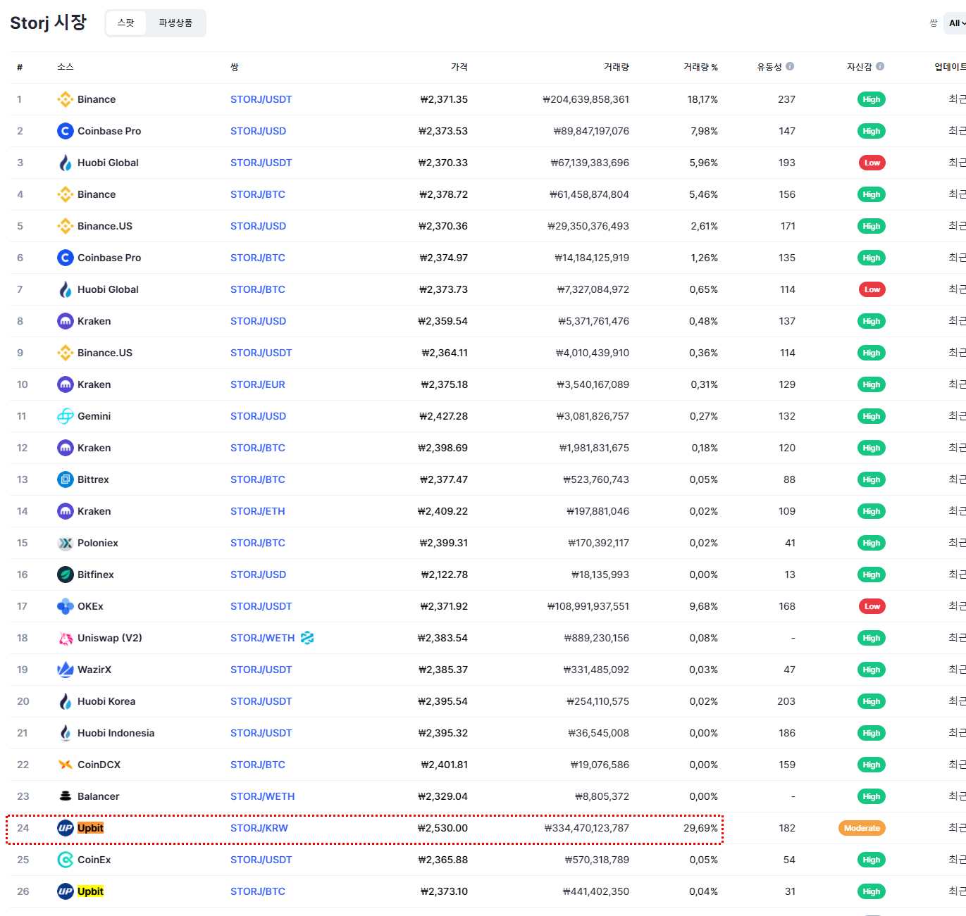Click the Kraken logo in row 10

pyautogui.click(x=66, y=384)
